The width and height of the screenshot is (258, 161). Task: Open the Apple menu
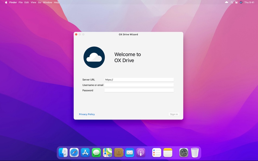click(6, 2)
